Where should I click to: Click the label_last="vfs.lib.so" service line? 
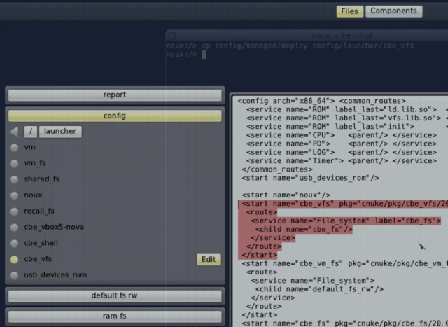[x=344, y=118]
